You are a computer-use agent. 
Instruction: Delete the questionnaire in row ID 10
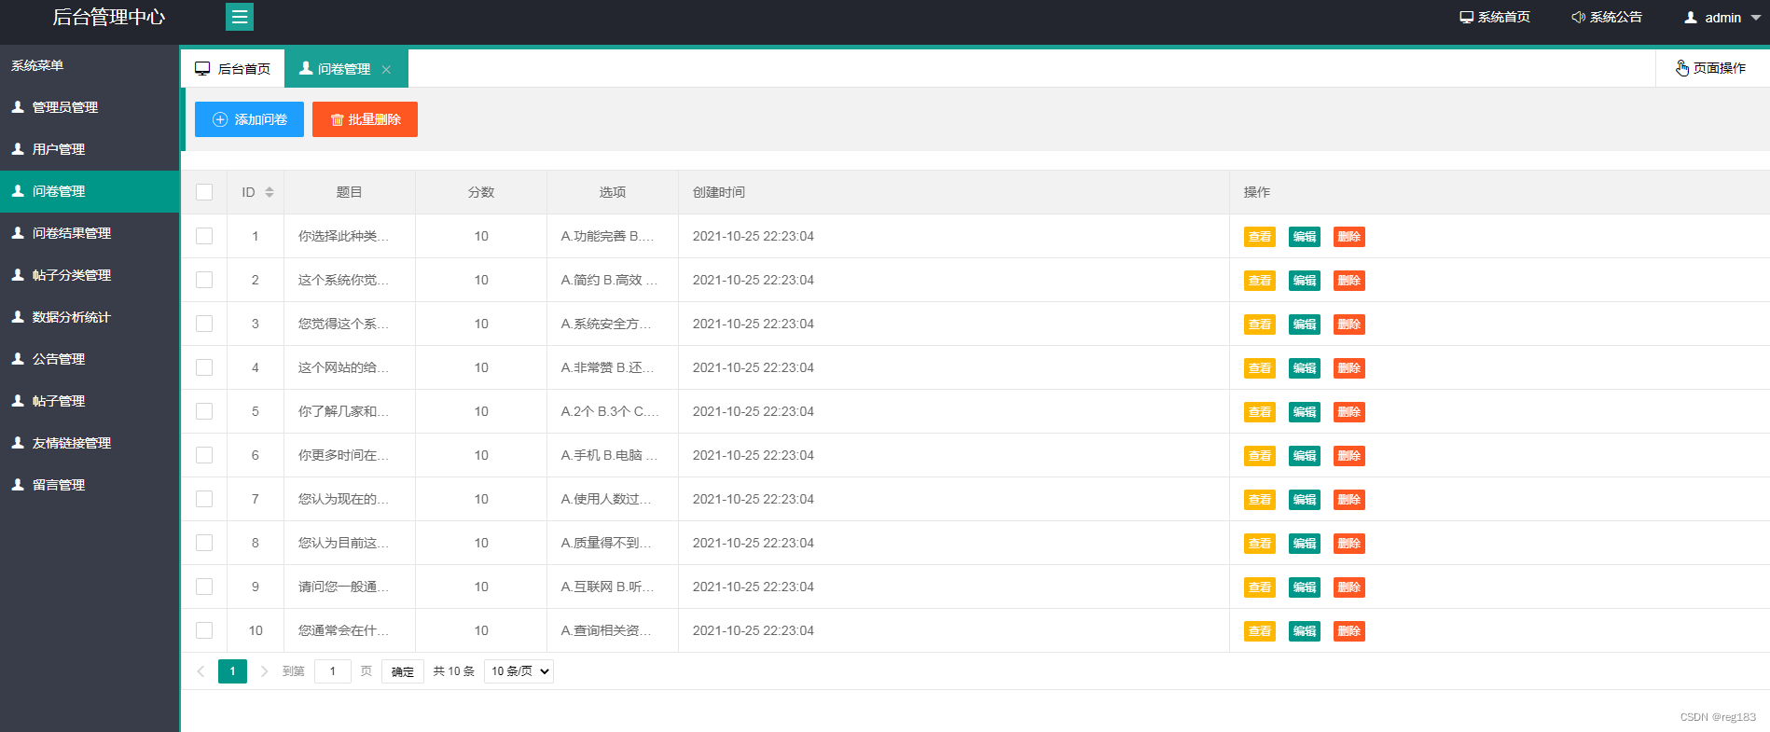[1348, 631]
